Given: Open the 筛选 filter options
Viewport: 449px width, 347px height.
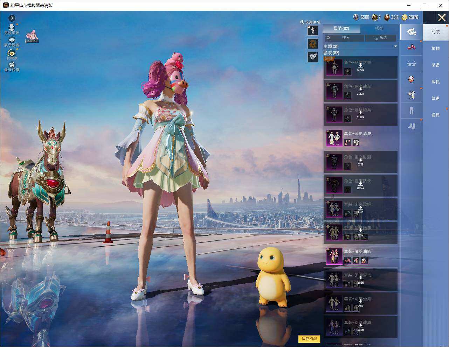Looking at the screenshot, I should 381,38.
